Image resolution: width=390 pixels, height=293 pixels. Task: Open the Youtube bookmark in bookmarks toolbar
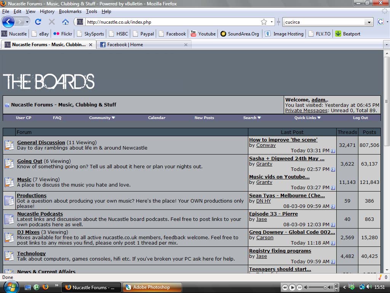203,34
